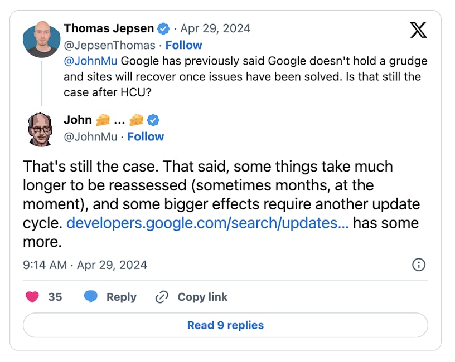This screenshot has width=455, height=362.
Task: Follow @JepsenThomas
Action: pyautogui.click(x=183, y=45)
